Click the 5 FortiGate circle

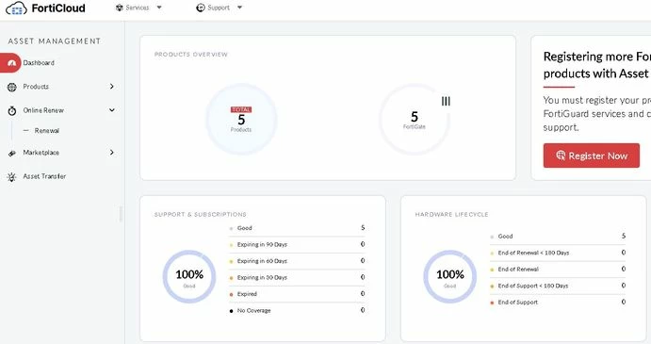[415, 120]
